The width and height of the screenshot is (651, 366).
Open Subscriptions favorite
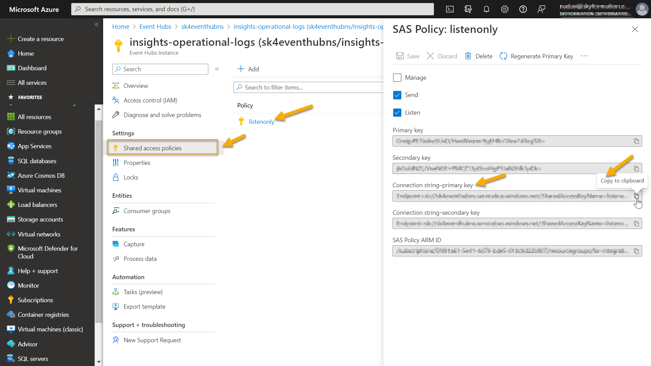tap(35, 300)
